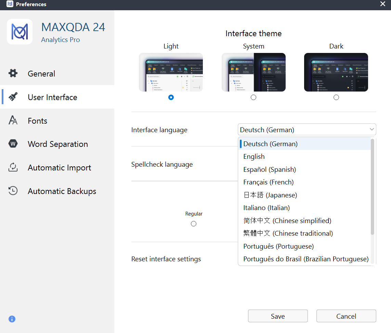Choose English from the language list
Screen dimensions: 391x333
click(x=305, y=156)
